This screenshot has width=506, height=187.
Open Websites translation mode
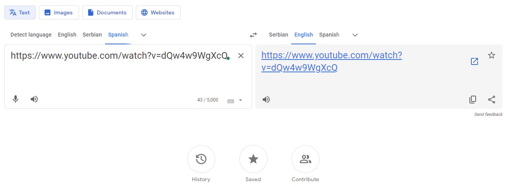(158, 12)
